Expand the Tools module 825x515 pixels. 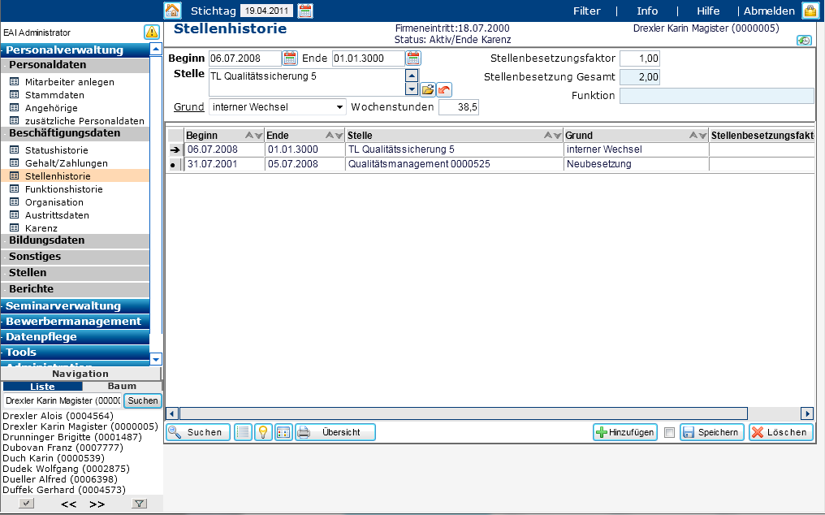point(76,352)
